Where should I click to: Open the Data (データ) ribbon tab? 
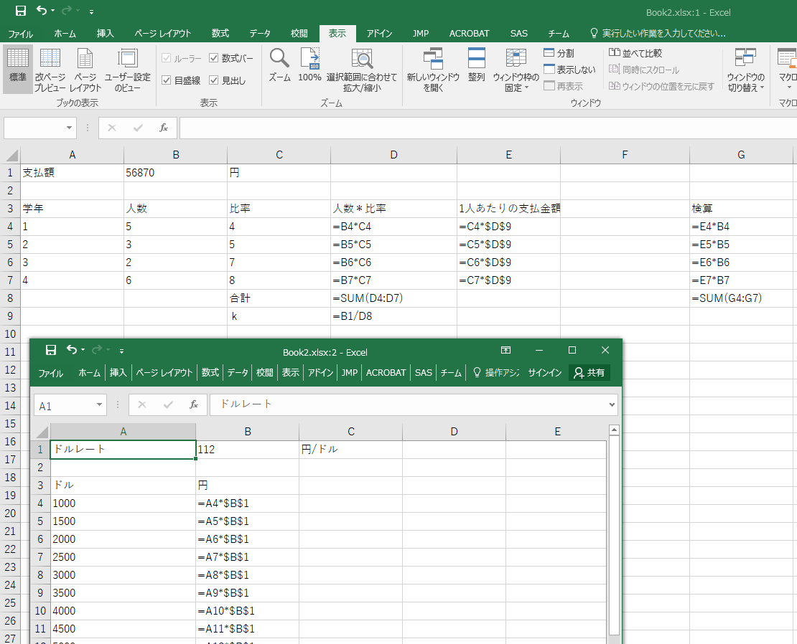[260, 33]
